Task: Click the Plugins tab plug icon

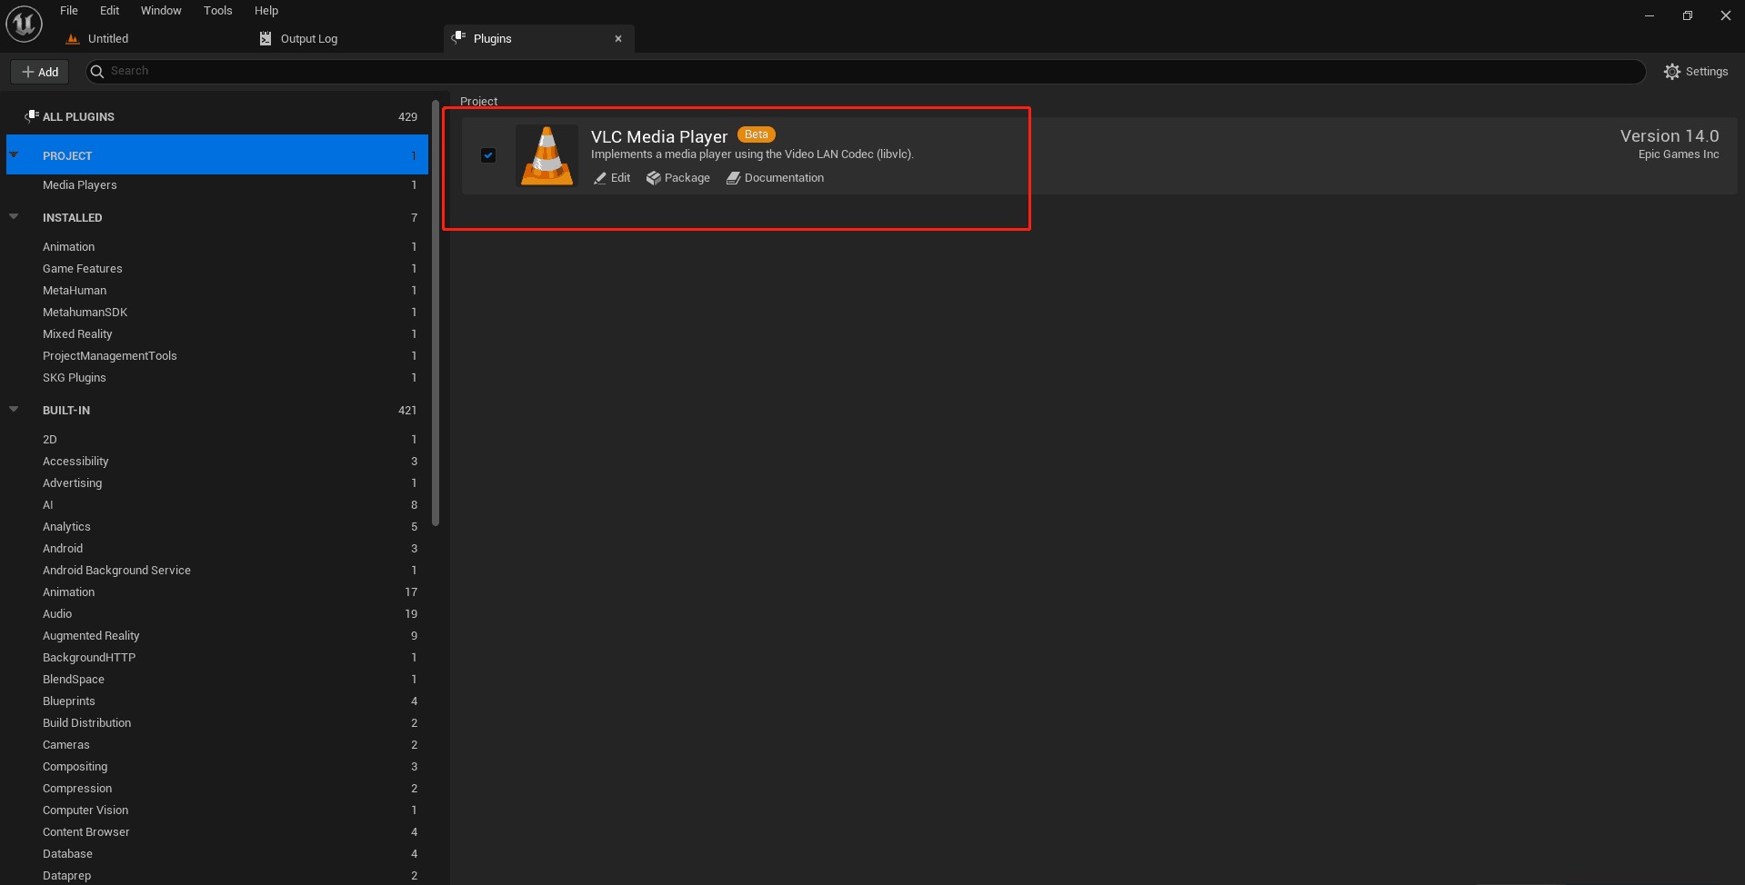Action: (459, 37)
